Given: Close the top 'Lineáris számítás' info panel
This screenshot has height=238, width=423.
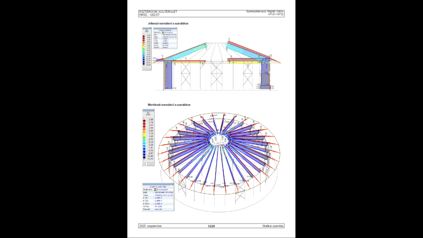Looking at the screenshot, I should 177,28.
